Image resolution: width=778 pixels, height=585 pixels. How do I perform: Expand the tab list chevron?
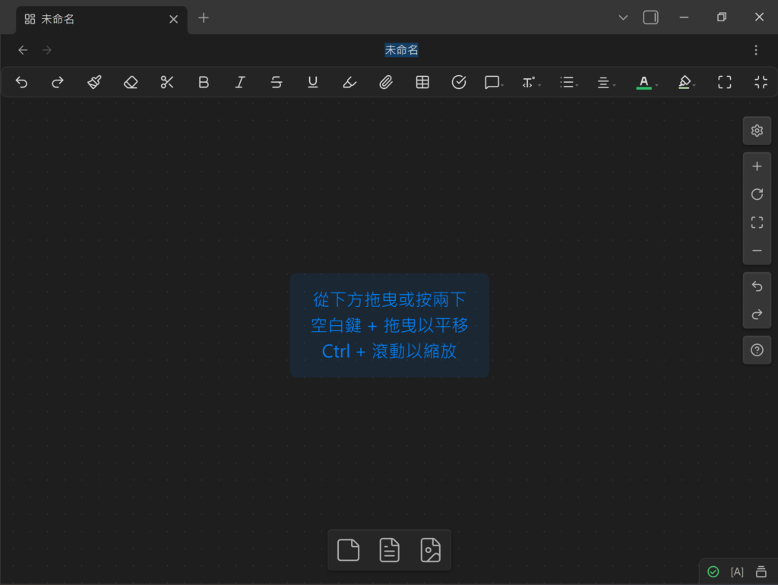point(623,17)
